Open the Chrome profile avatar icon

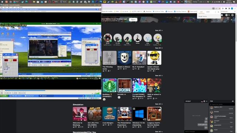tap(232, 8)
